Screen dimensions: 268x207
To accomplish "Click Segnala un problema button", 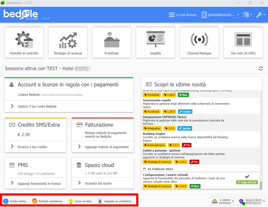I will click(115, 201).
